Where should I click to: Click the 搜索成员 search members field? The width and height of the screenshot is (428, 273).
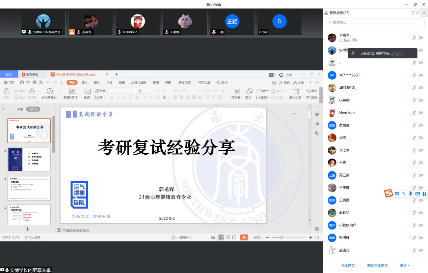coord(375,22)
